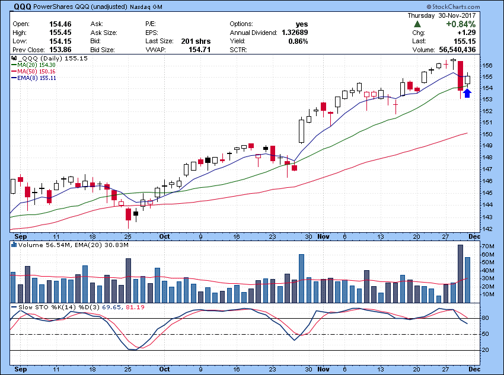Click the 156 price axis label
This screenshot has height=375, width=504.
pyautogui.click(x=487, y=66)
